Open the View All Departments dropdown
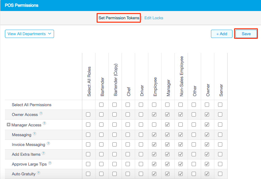Screen dimensions: 261x179 29,34
